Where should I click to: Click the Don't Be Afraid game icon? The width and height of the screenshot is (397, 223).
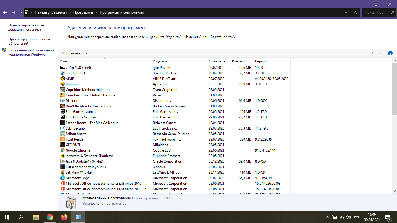(62, 106)
